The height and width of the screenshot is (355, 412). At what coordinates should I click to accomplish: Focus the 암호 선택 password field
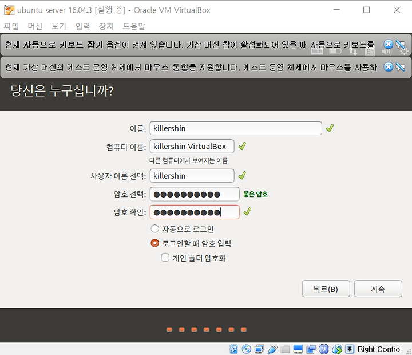click(x=195, y=194)
